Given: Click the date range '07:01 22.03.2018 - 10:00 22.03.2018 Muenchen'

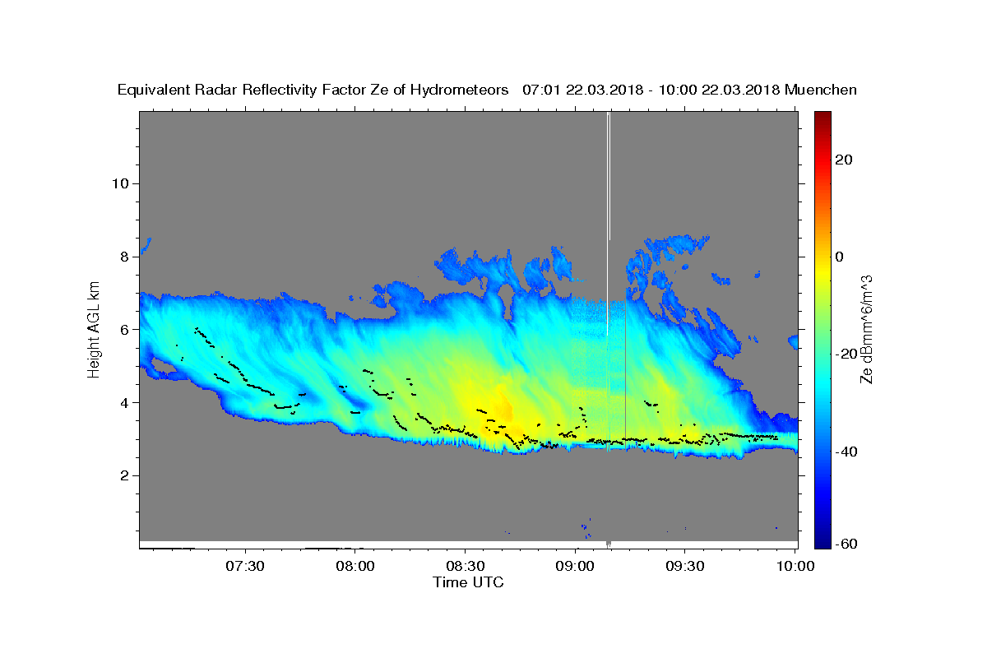Looking at the screenshot, I should (689, 90).
